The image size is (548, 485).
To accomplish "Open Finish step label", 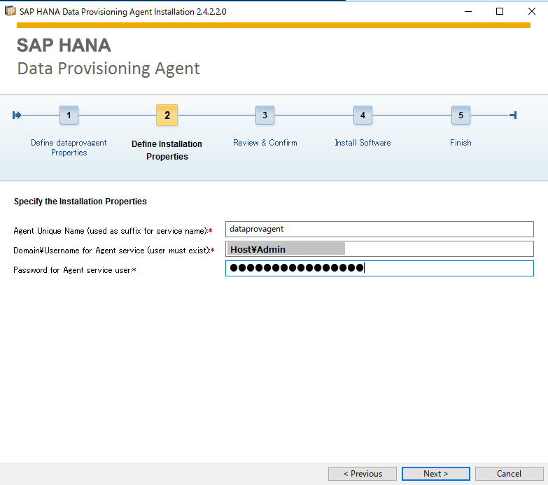I will click(461, 143).
